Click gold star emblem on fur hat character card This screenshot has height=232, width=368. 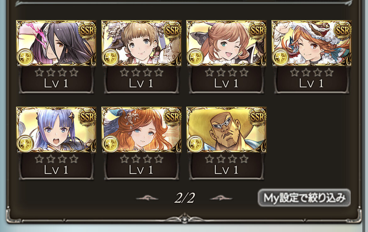(x=280, y=57)
